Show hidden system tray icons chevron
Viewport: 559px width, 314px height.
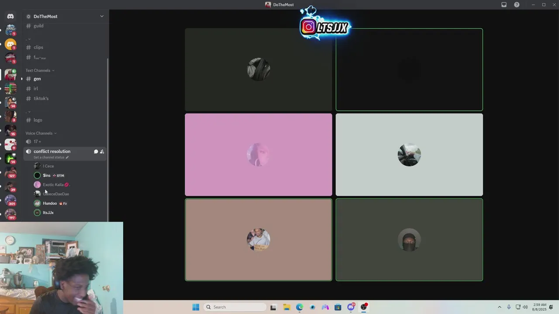[499, 307]
